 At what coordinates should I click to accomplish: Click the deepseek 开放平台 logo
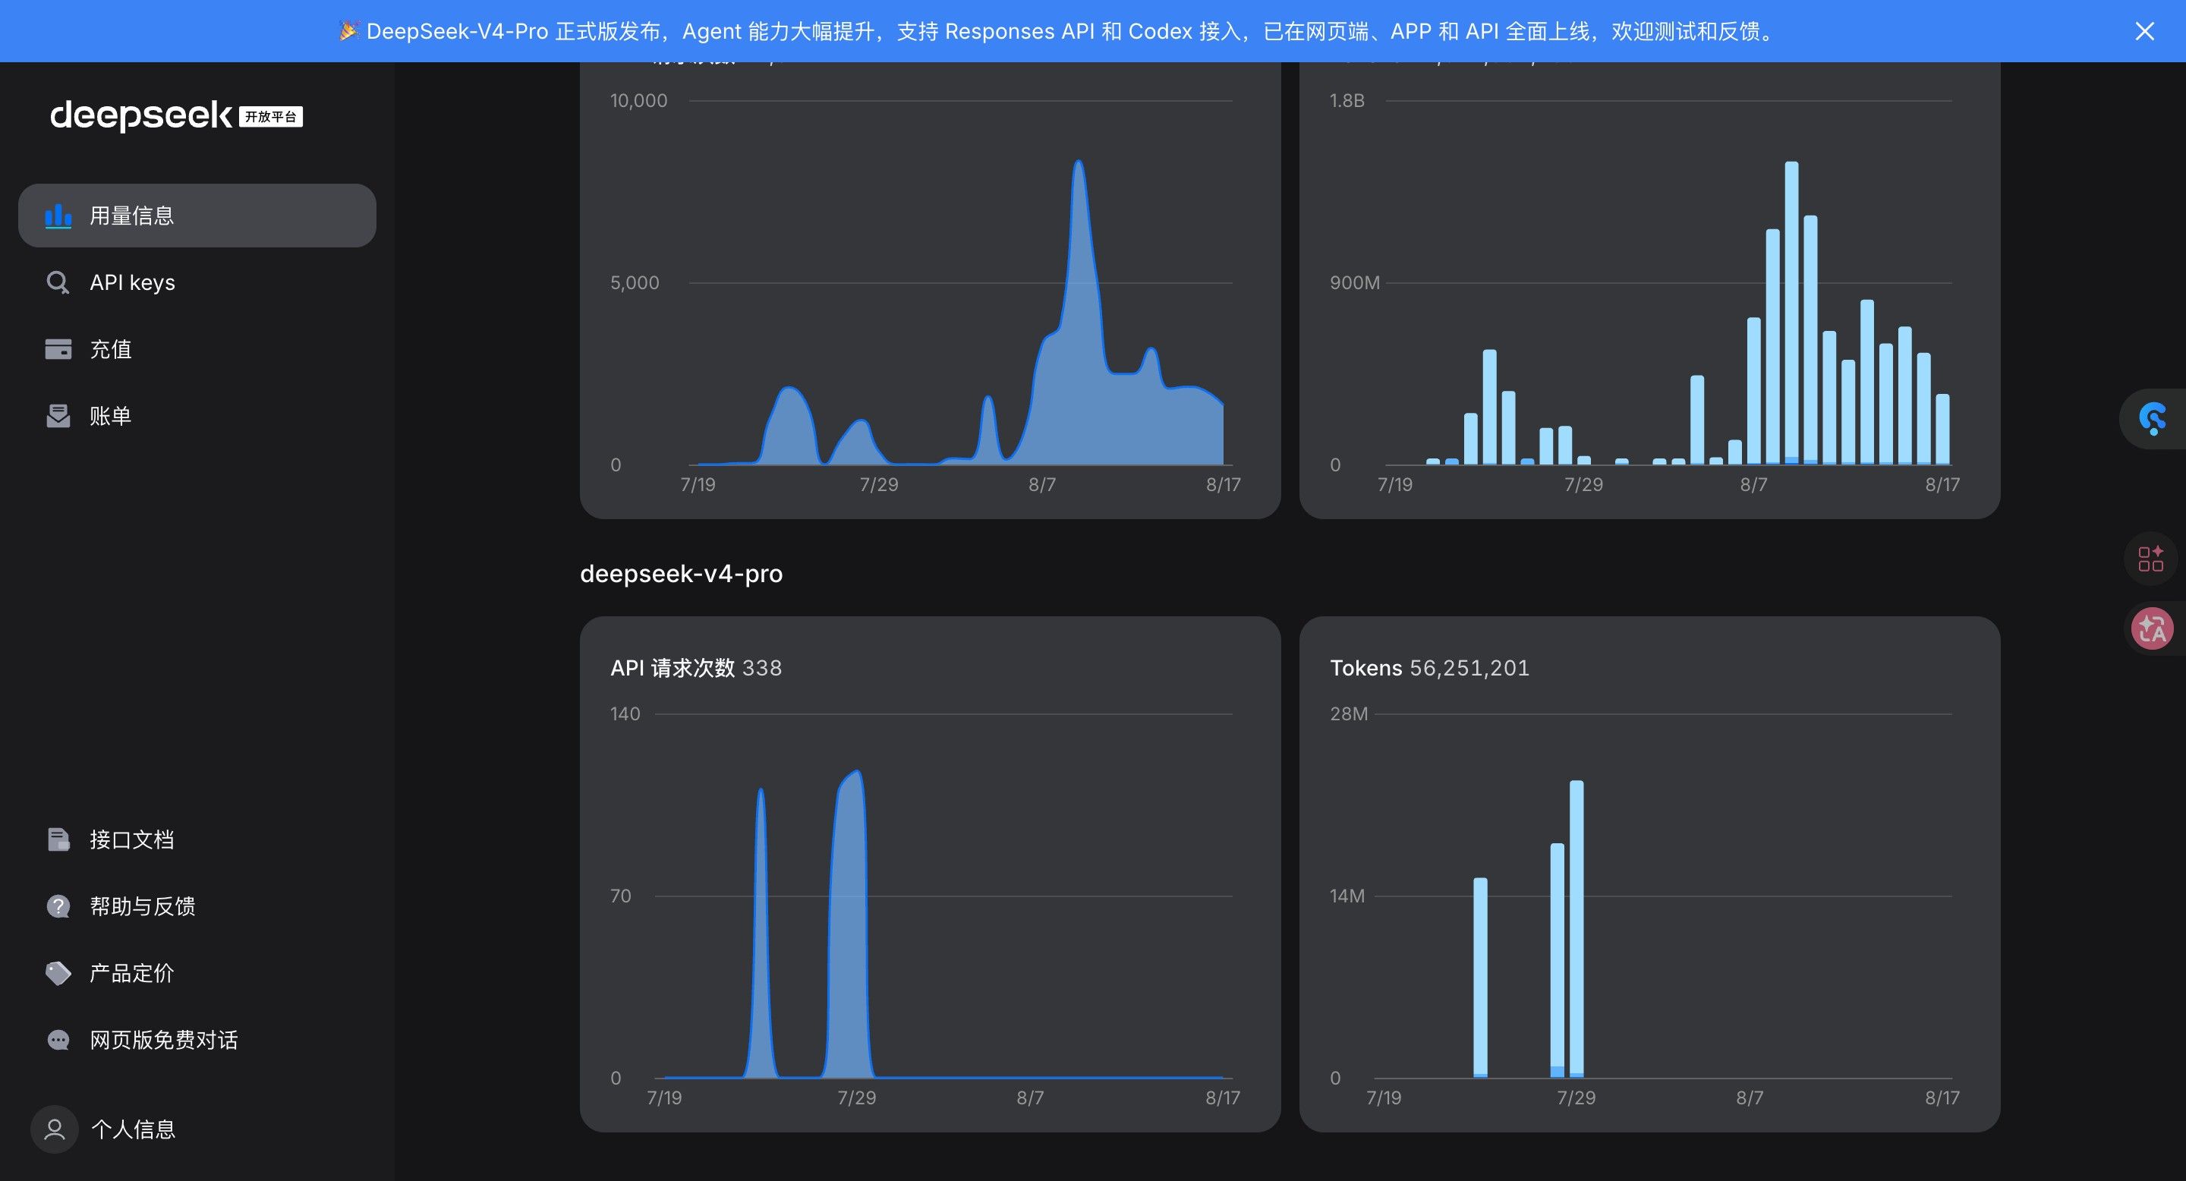click(177, 115)
